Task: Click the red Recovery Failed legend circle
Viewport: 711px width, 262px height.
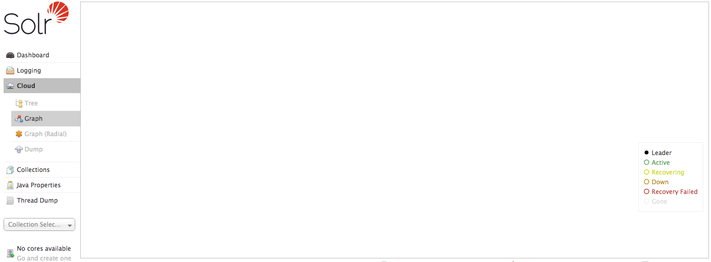Action: pyautogui.click(x=647, y=191)
